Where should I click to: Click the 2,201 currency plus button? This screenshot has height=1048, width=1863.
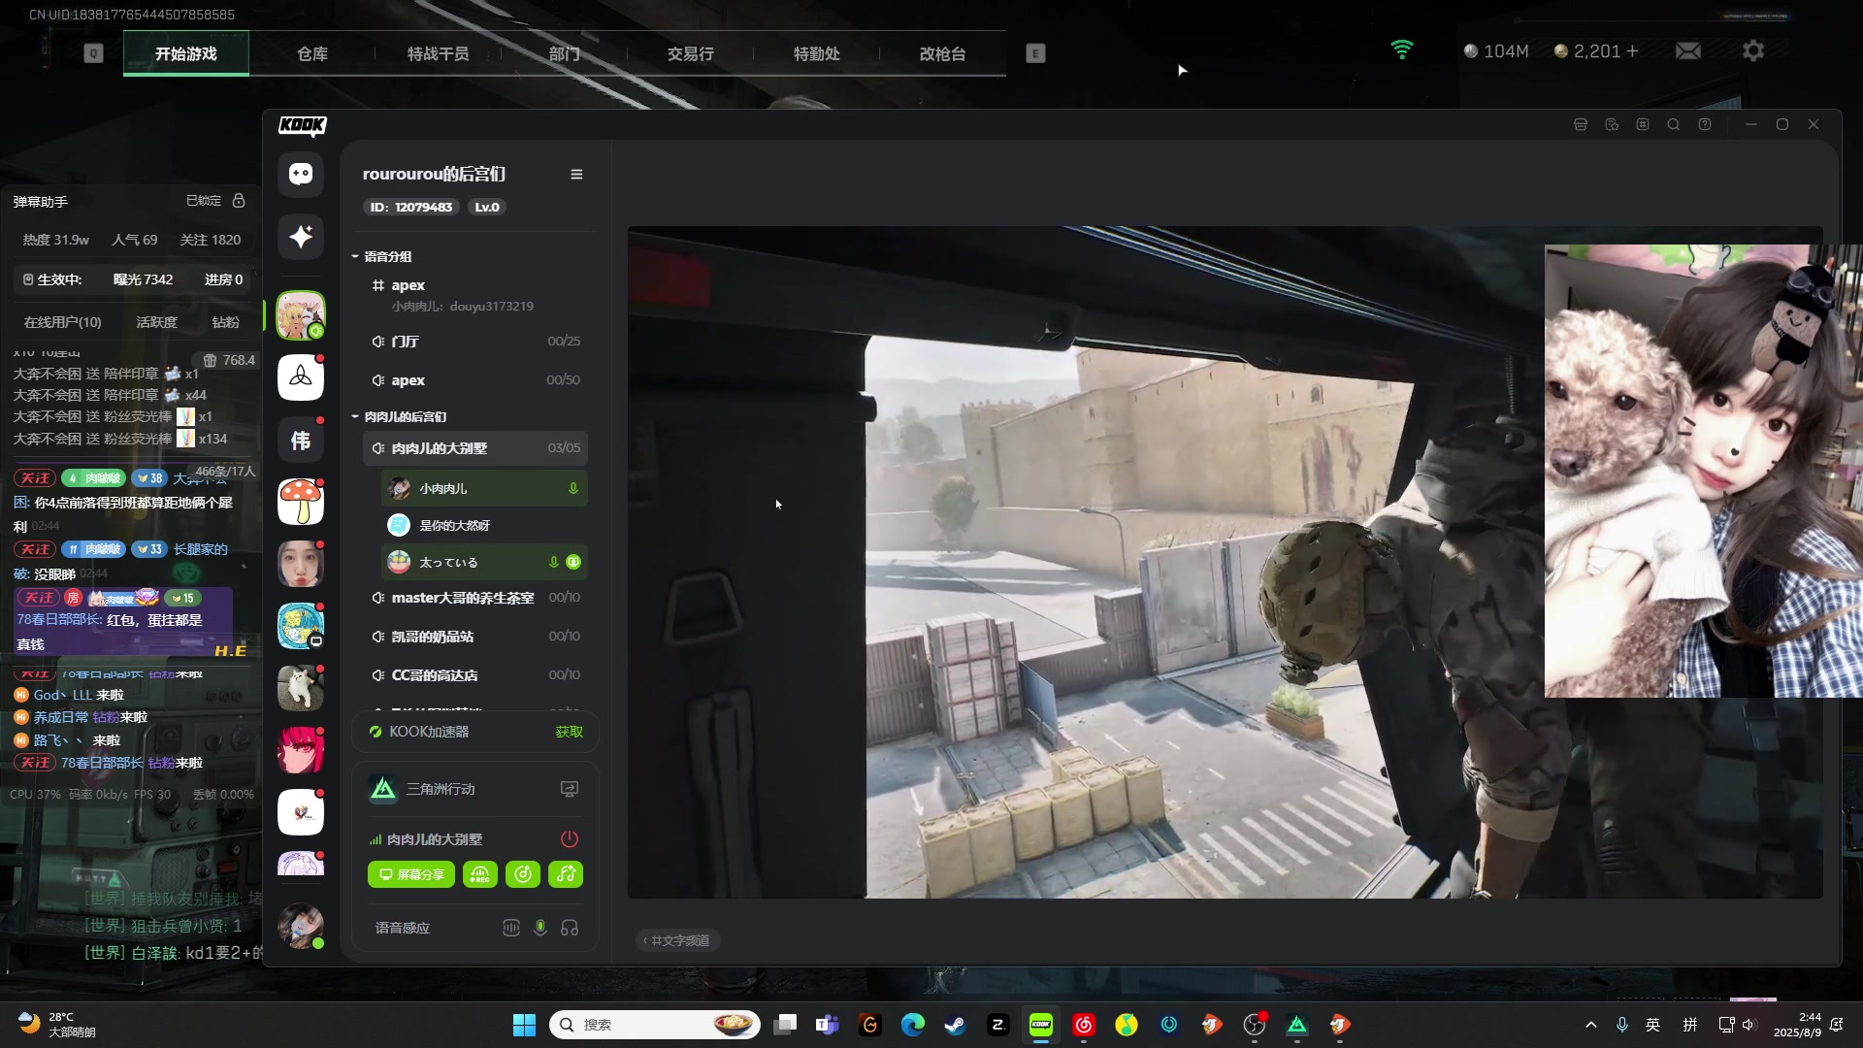1632,50
